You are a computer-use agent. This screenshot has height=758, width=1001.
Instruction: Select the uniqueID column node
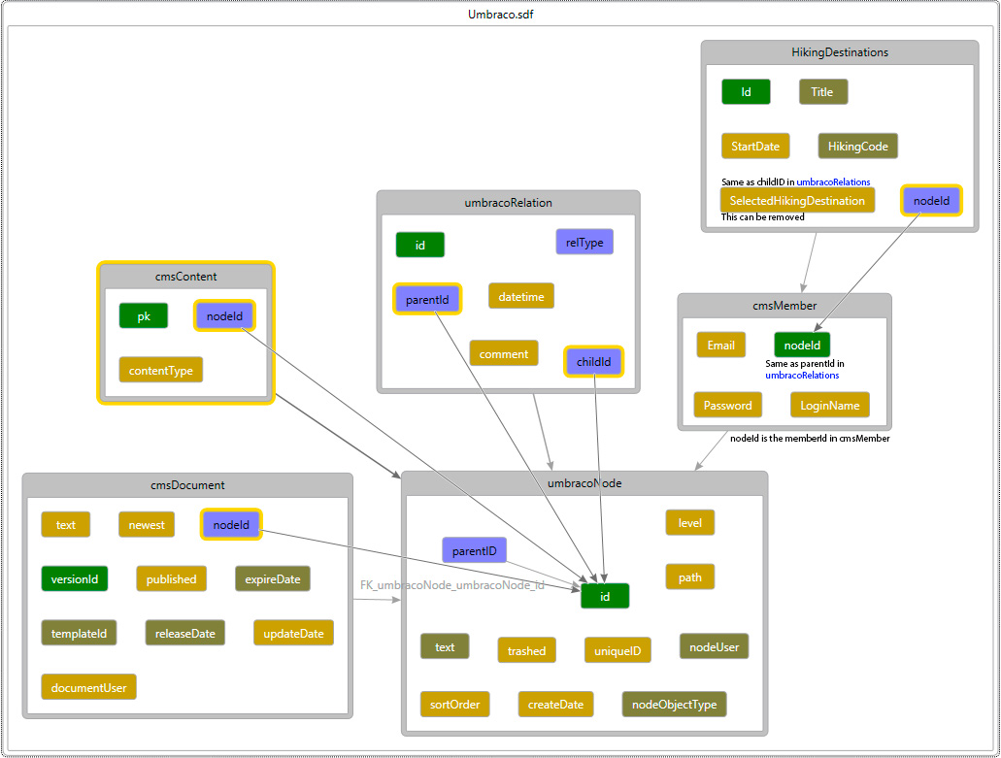tap(617, 651)
